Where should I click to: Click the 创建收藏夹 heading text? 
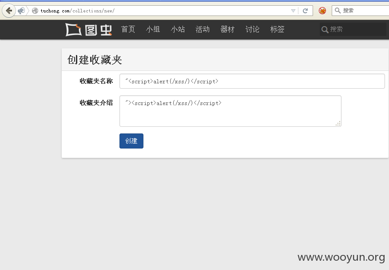pyautogui.click(x=95, y=60)
